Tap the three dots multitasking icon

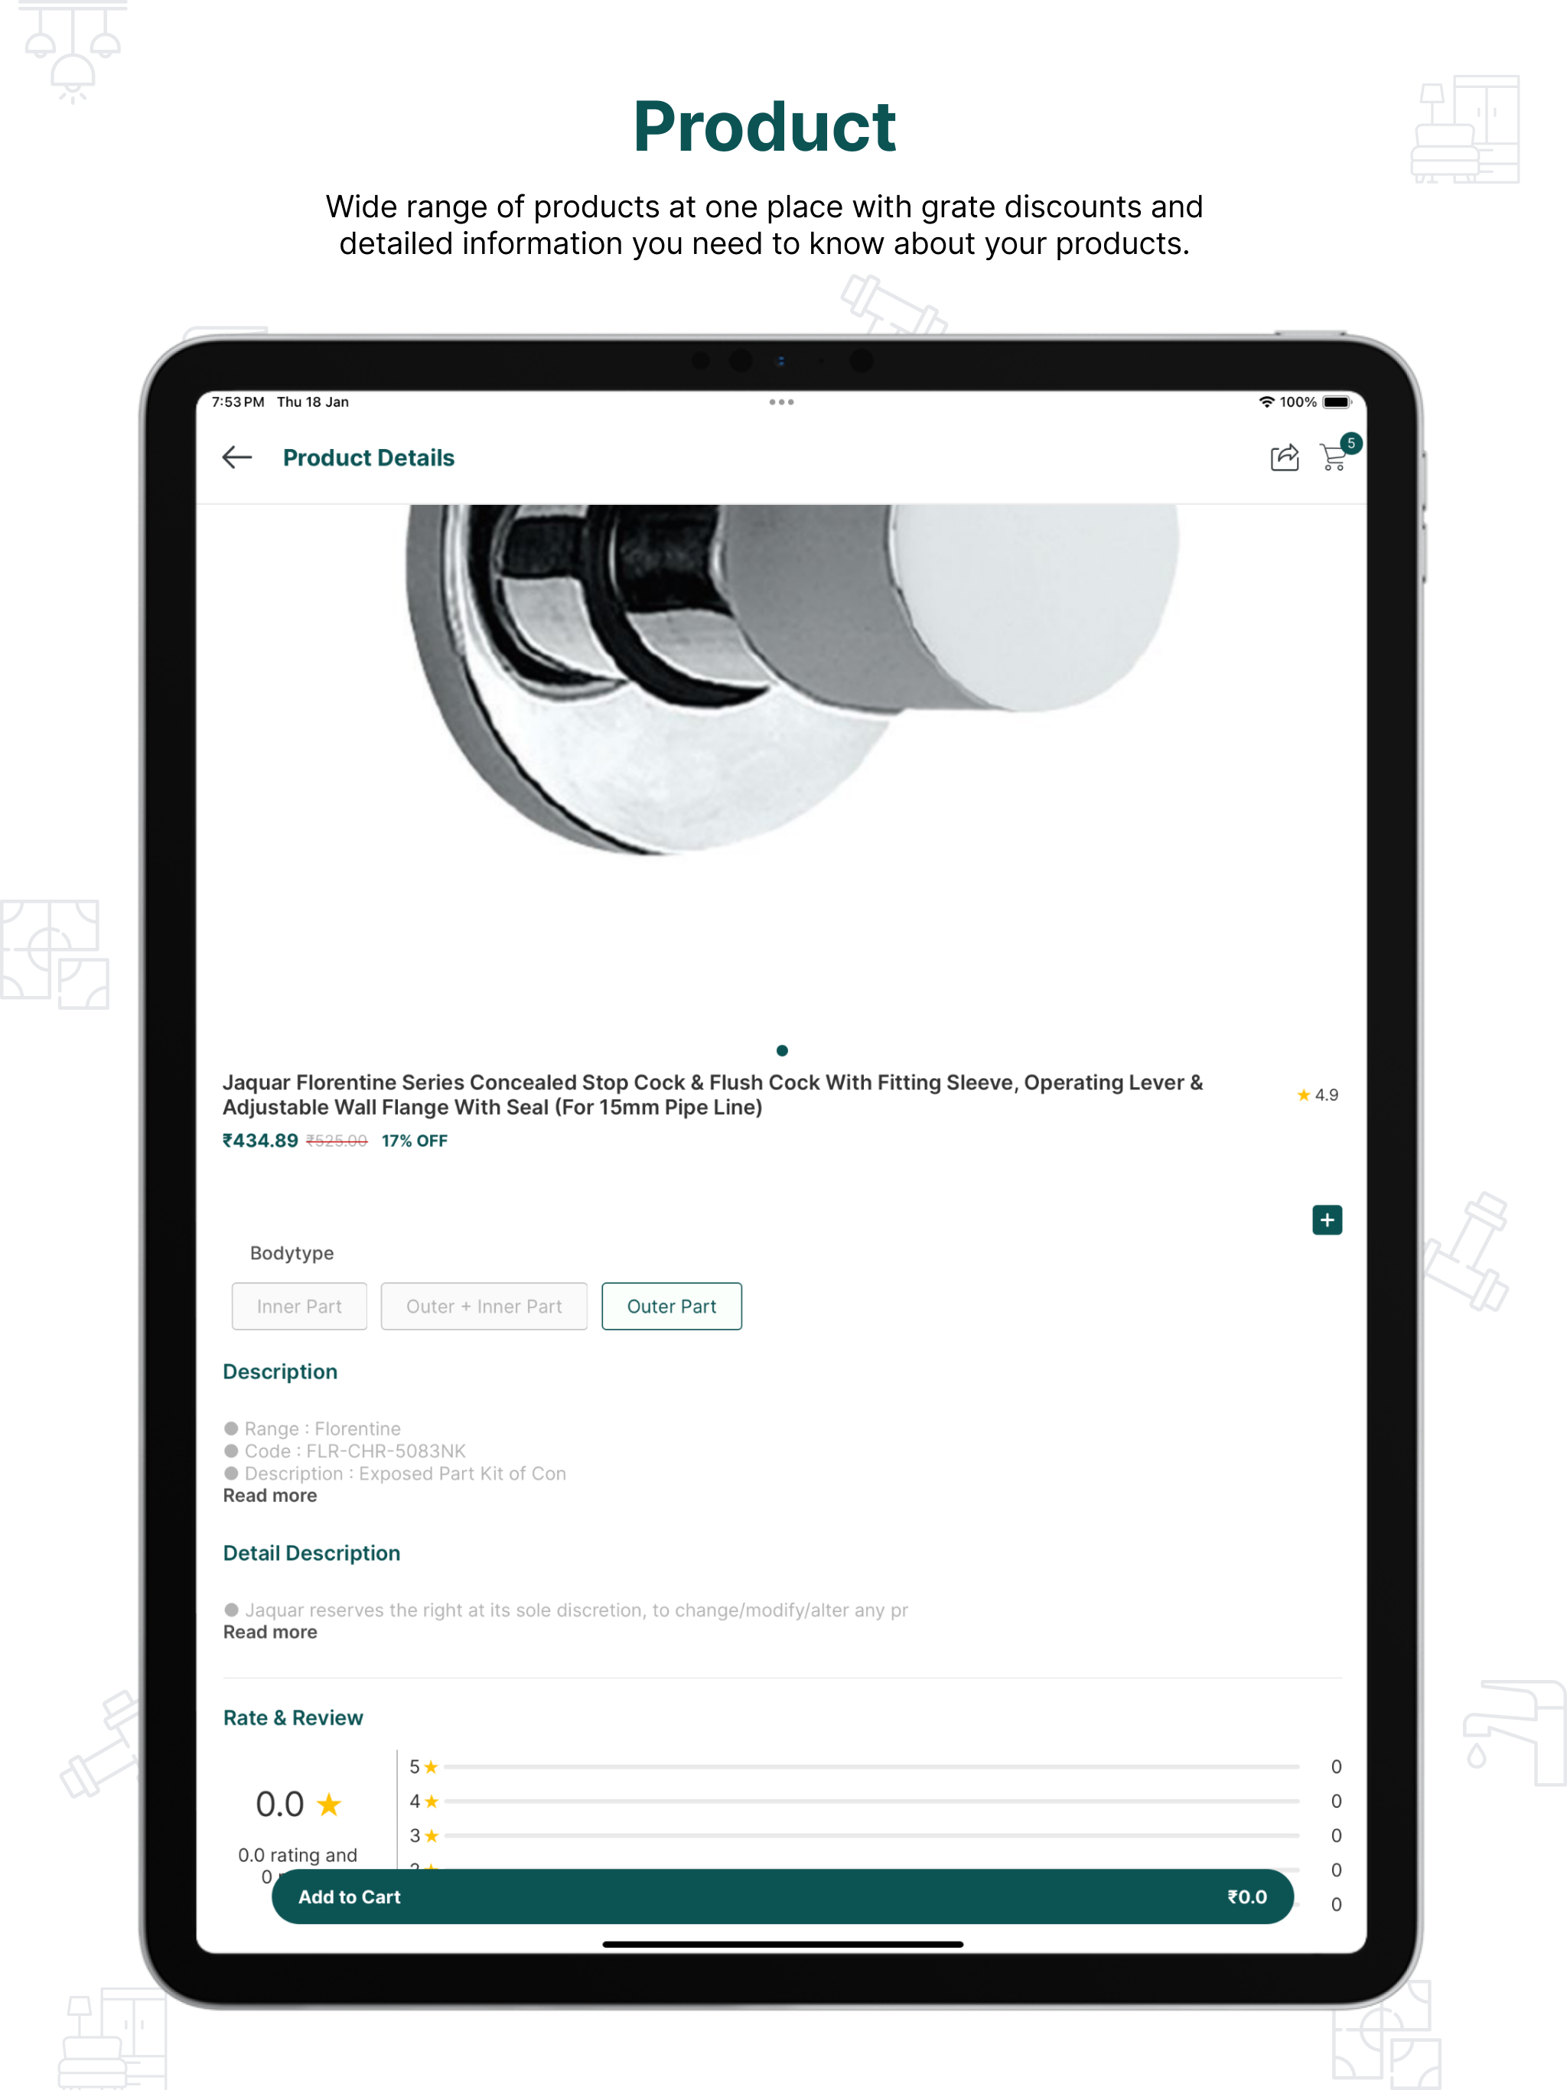click(x=782, y=402)
